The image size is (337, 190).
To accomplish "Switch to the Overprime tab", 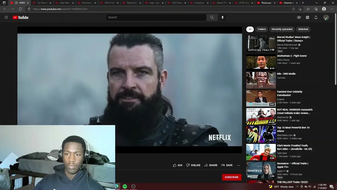I will (x=200, y=3).
